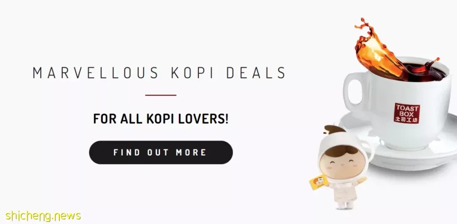Click the red Toast Box logo on cup
Image resolution: width=457 pixels, height=224 pixels.
[407, 113]
